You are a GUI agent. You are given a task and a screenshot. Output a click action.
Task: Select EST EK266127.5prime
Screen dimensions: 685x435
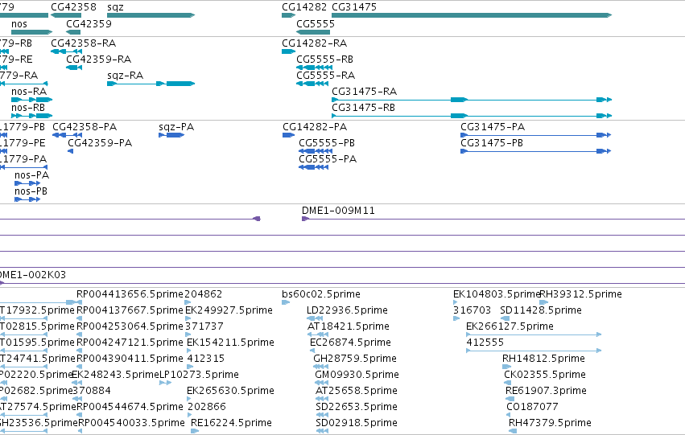pos(510,326)
